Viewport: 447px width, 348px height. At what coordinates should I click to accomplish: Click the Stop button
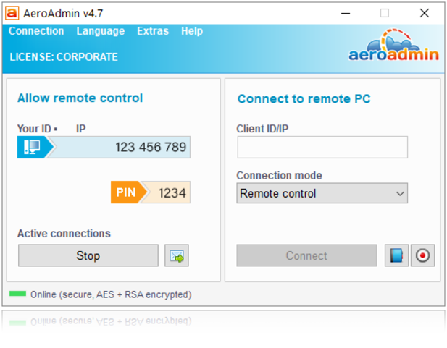click(x=88, y=255)
